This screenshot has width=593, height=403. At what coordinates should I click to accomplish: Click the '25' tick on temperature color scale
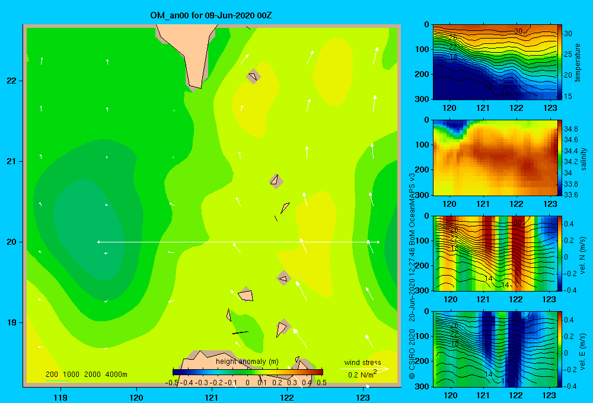coord(568,55)
